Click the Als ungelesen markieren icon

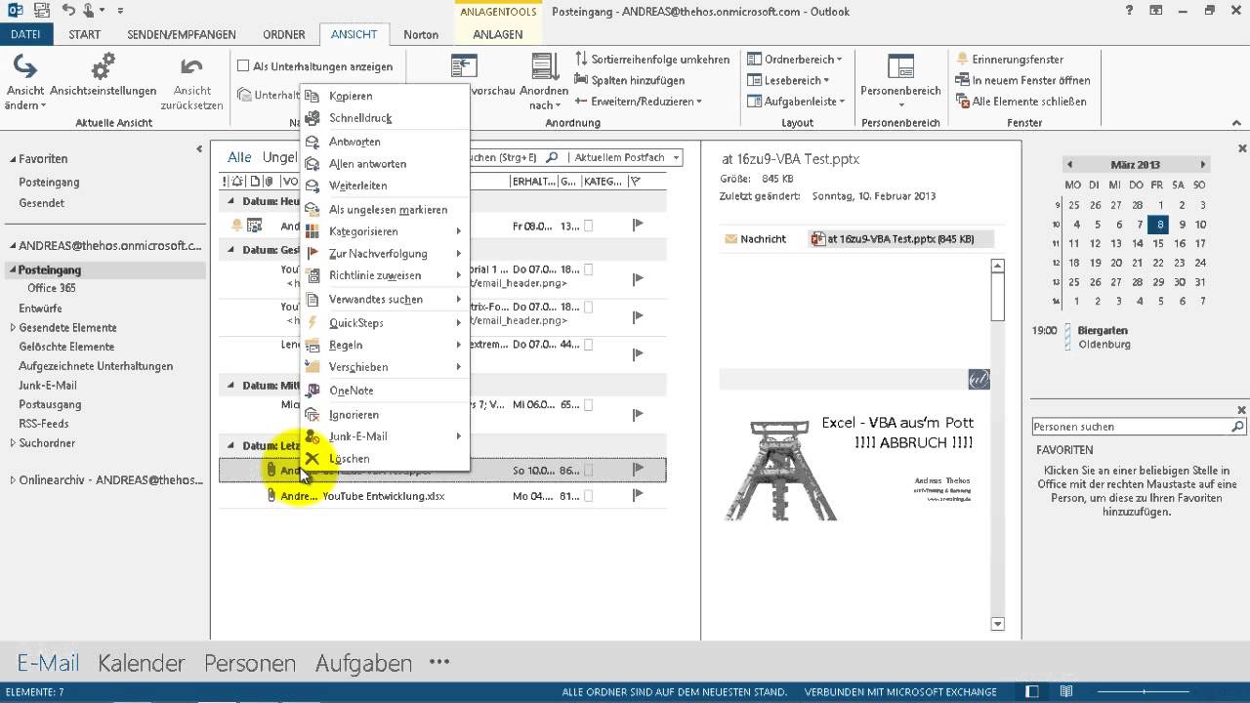[312, 209]
